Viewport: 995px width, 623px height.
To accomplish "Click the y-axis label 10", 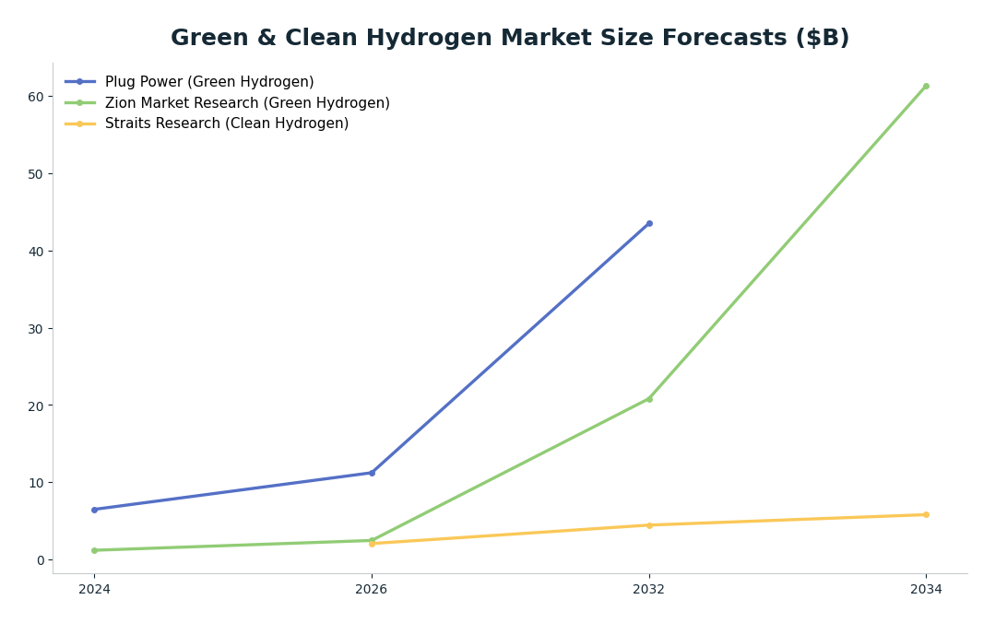I will [x=36, y=483].
